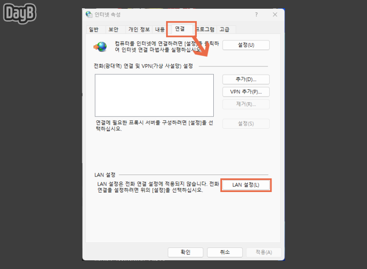367x269 pixels.
Task: Click the disabled 제거(R) remove button
Action: coord(245,104)
